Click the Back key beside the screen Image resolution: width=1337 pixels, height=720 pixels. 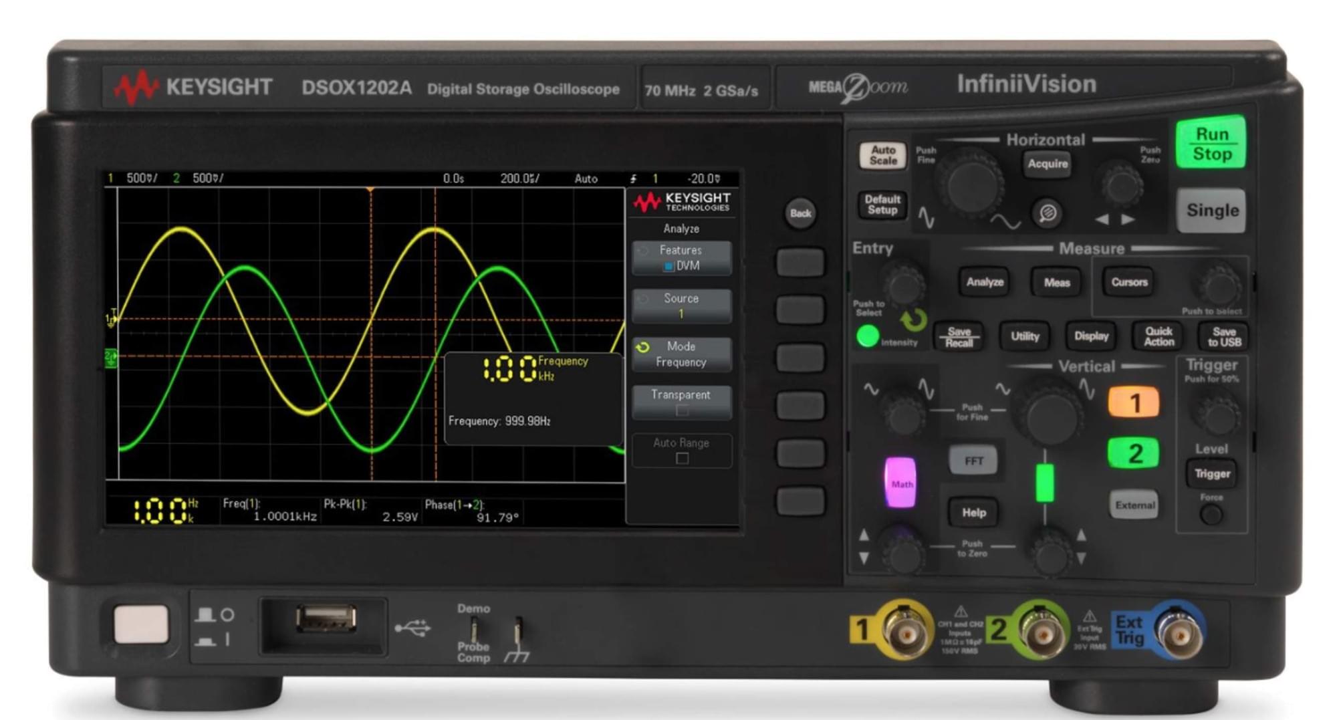tap(800, 213)
